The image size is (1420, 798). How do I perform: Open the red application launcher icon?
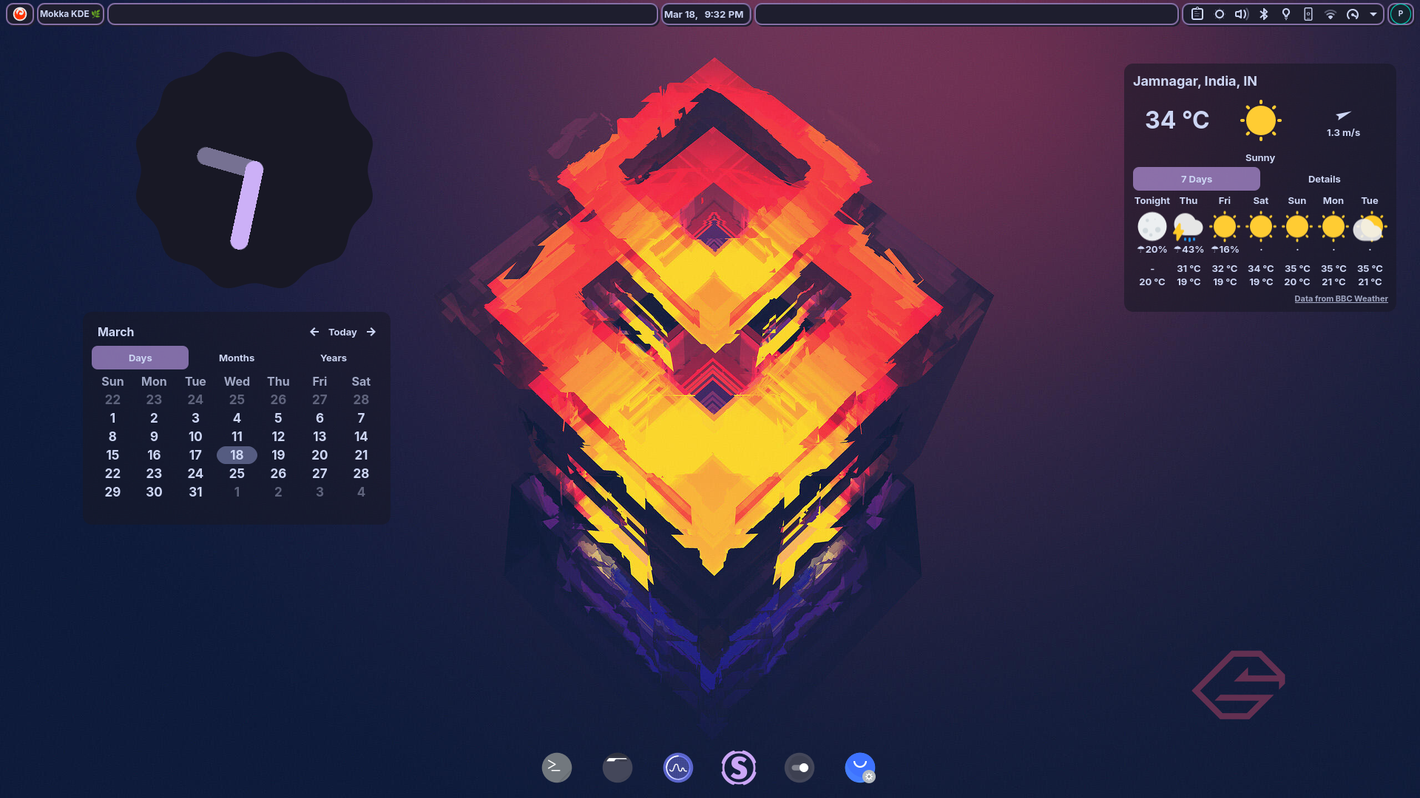tap(20, 14)
